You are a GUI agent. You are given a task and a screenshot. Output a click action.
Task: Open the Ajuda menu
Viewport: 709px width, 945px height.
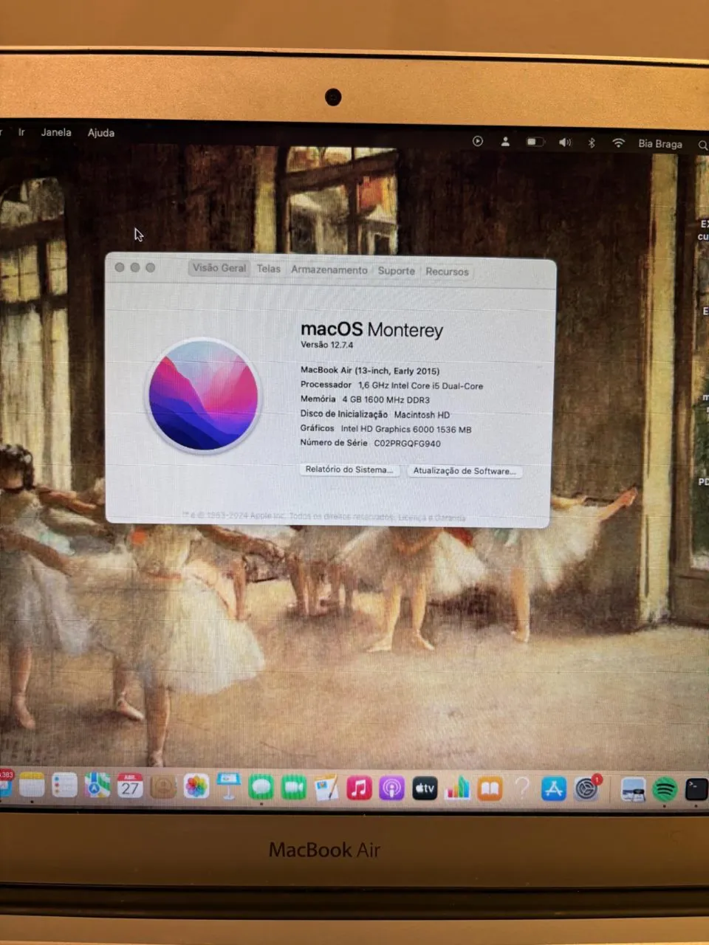(101, 133)
